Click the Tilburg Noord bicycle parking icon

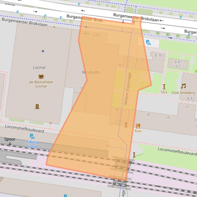pyautogui.click(x=32, y=136)
